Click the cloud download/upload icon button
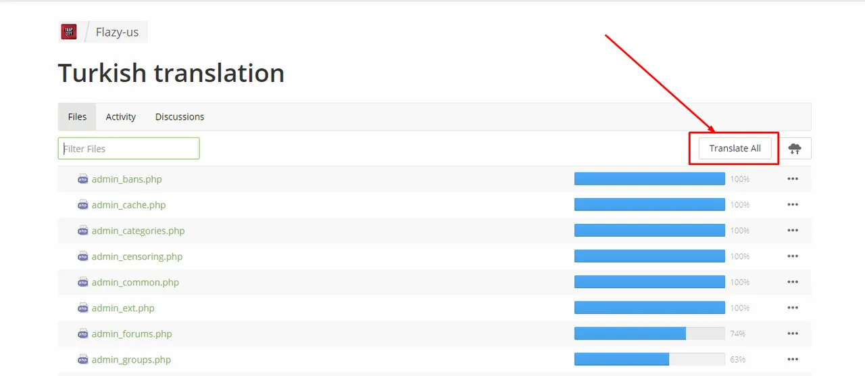 point(795,149)
